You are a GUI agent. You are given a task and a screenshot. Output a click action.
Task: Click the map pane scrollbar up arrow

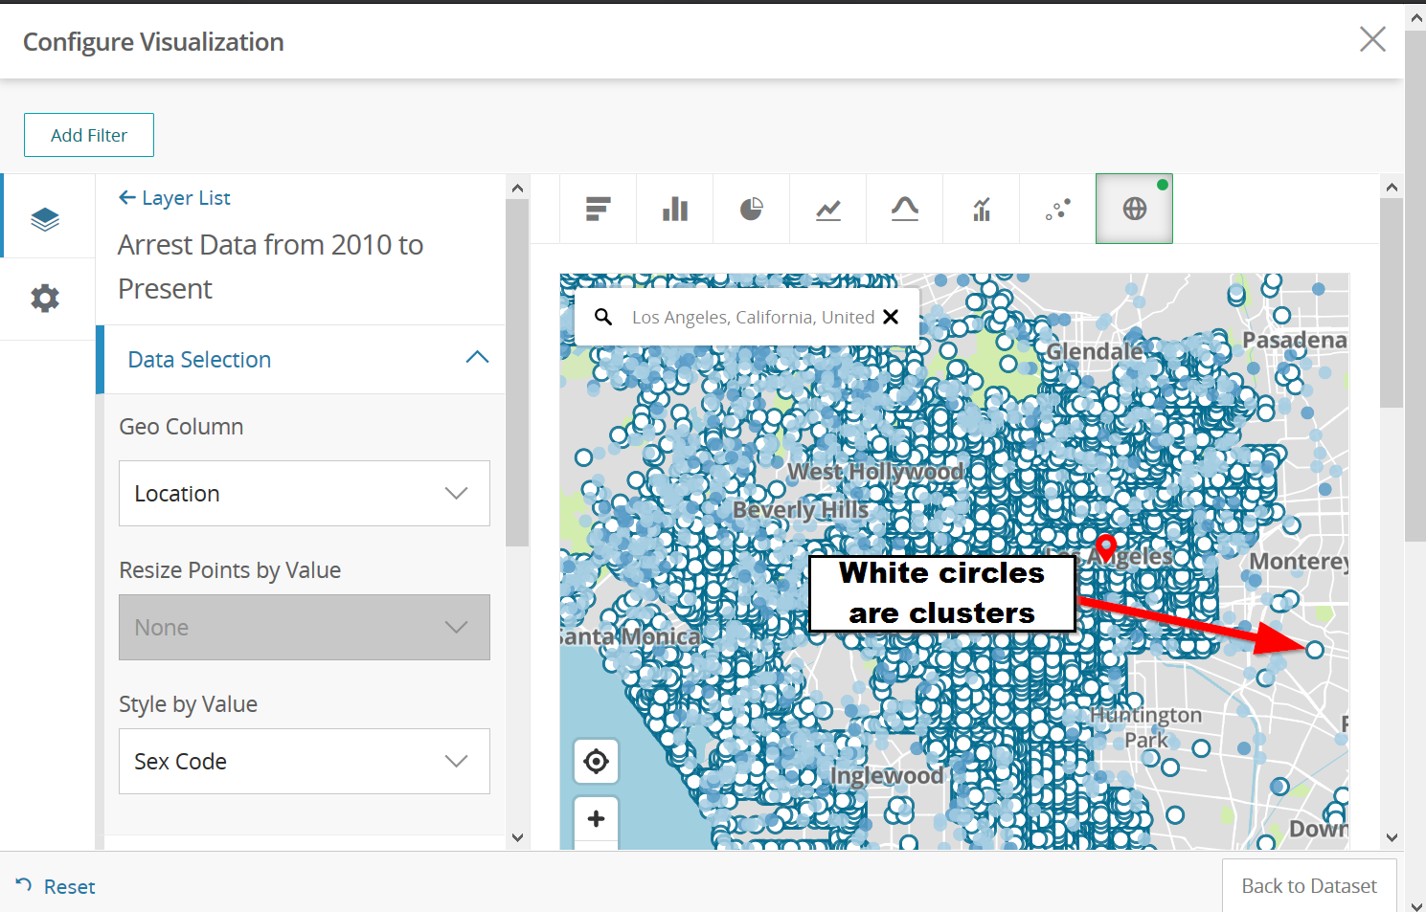1392,188
